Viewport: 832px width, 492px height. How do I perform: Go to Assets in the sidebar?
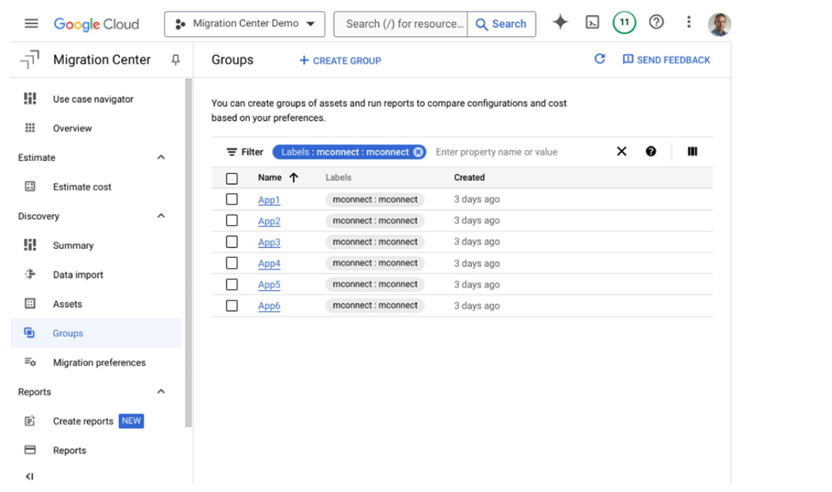(67, 304)
